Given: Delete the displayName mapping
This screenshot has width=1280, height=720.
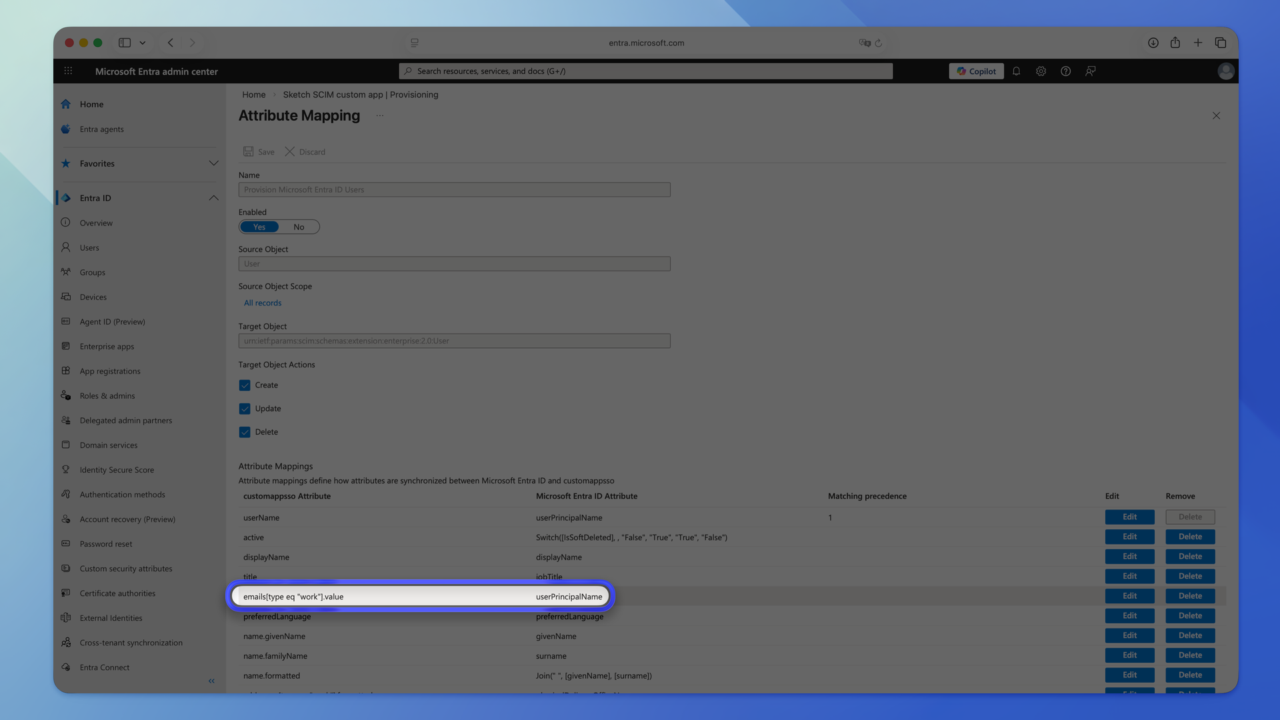Looking at the screenshot, I should (1190, 557).
